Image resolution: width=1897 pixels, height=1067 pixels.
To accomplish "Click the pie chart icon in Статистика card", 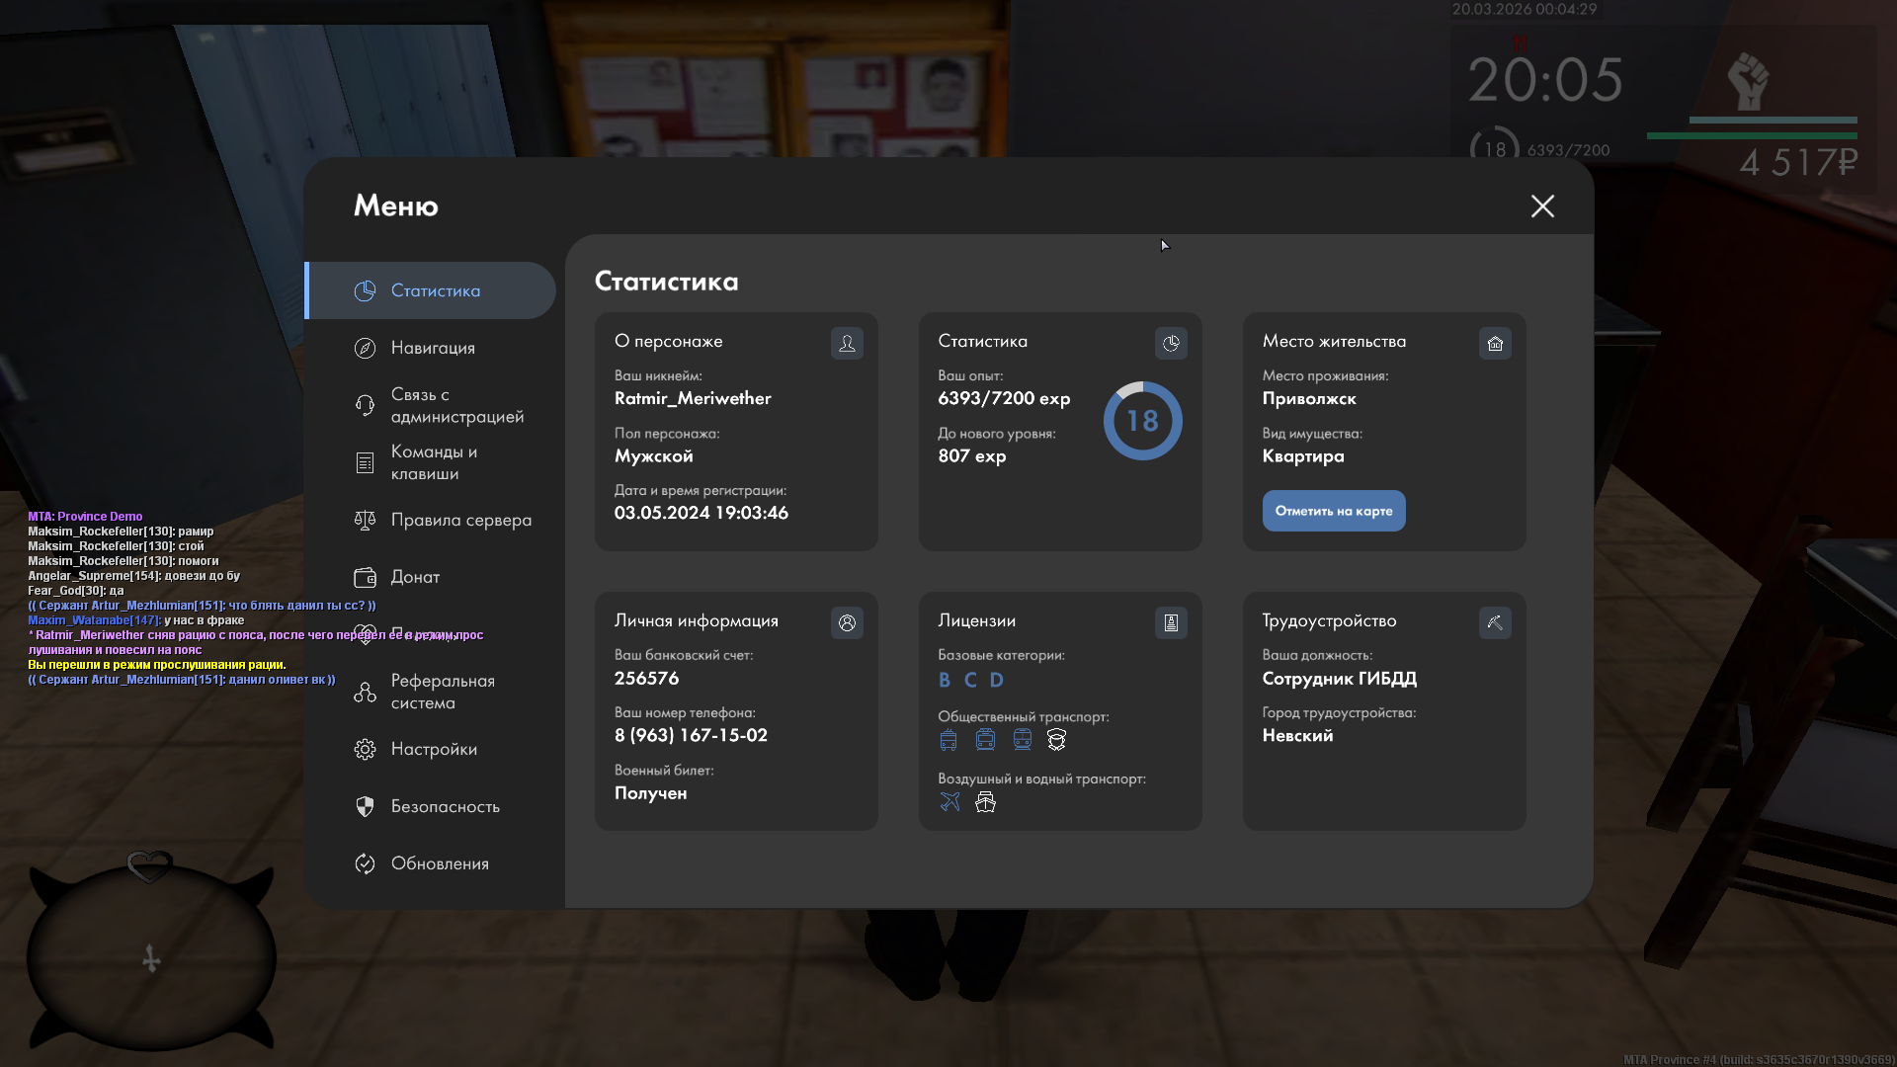I will [1171, 343].
